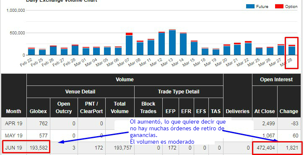This screenshot has width=304, height=155.
Task: Click Globex value 193,582
Action: 39,148
